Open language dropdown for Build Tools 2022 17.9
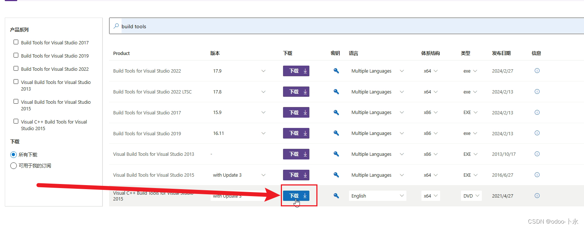The image size is (584, 228). pos(377,71)
